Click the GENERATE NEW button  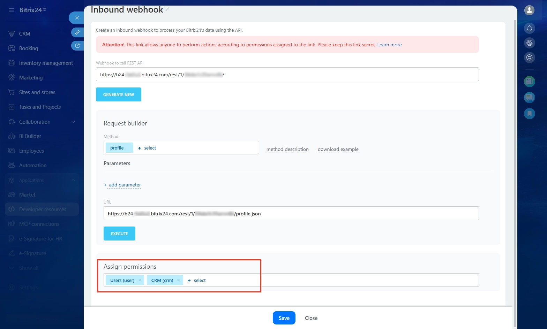(x=119, y=94)
